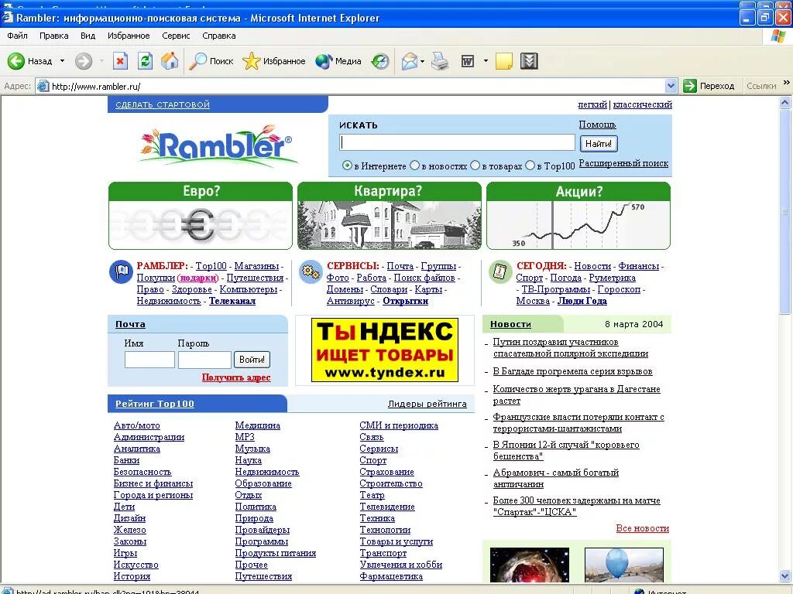
Task: Click the red nebula news photo
Action: click(x=530, y=565)
